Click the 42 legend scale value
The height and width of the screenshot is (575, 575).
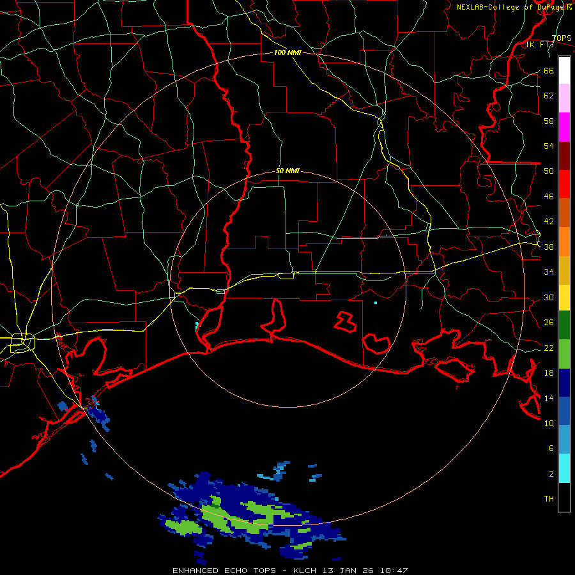(549, 222)
